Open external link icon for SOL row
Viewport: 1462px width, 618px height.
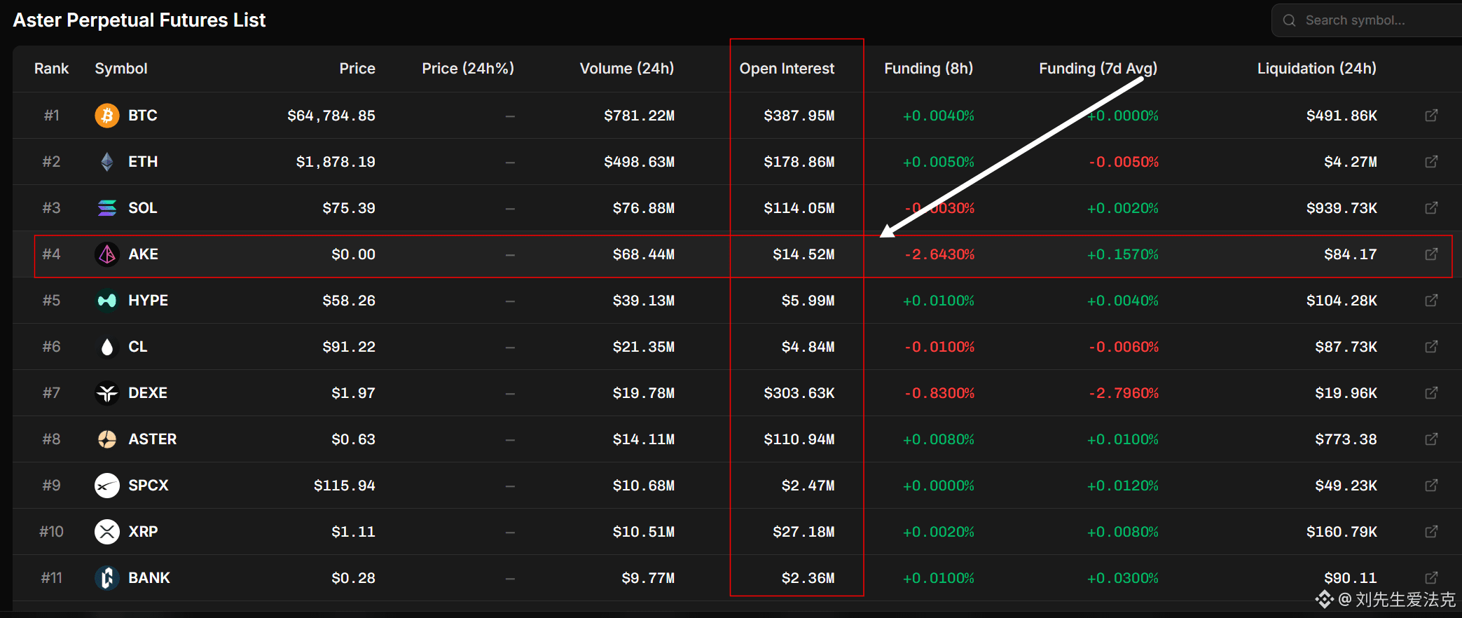[x=1431, y=207]
